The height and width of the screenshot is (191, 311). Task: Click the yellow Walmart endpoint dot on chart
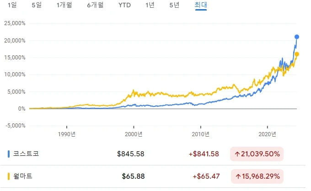click(x=297, y=54)
